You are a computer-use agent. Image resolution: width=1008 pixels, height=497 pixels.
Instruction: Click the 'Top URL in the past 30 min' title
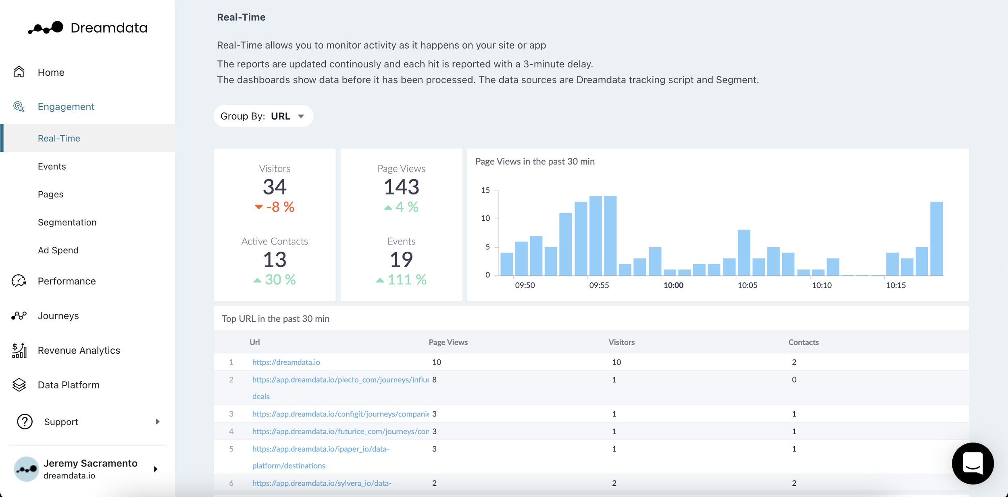[x=275, y=319]
